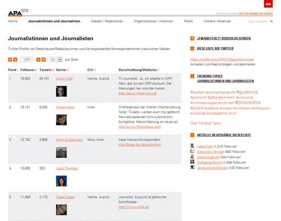Click the #gudenus trending hashtag
This screenshot has width=281, height=221.
pyautogui.click(x=247, y=92)
